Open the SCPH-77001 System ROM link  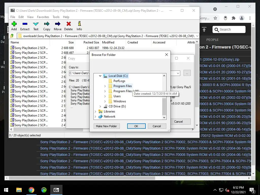tap(146, 167)
